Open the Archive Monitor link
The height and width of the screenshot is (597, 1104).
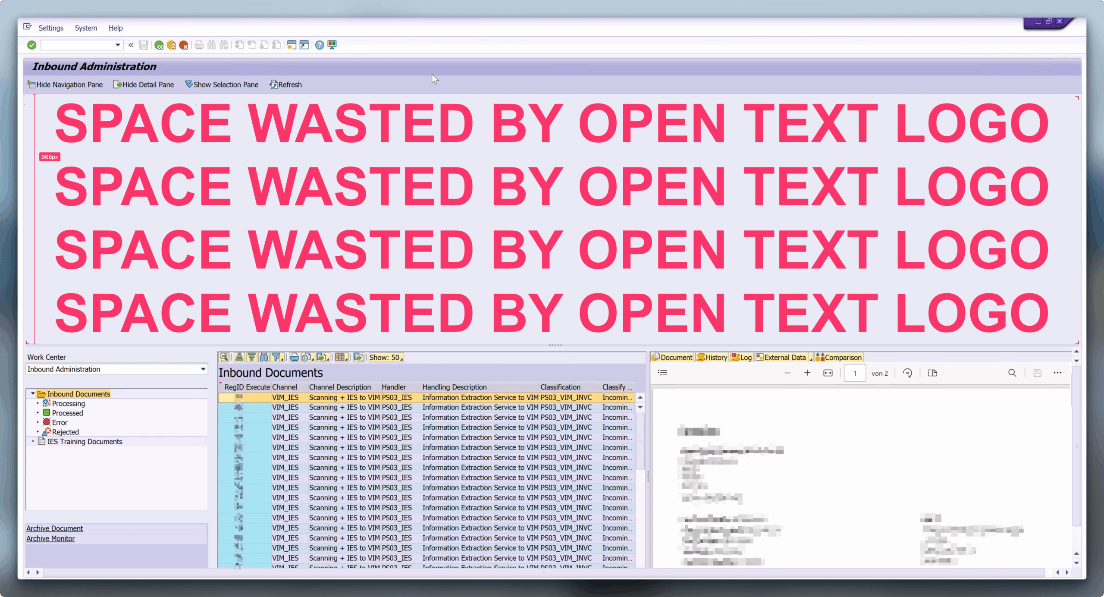(50, 538)
